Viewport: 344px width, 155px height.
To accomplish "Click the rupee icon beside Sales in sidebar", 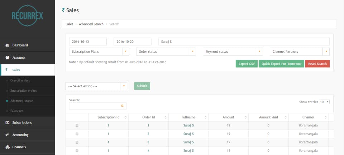I will coord(6,70).
